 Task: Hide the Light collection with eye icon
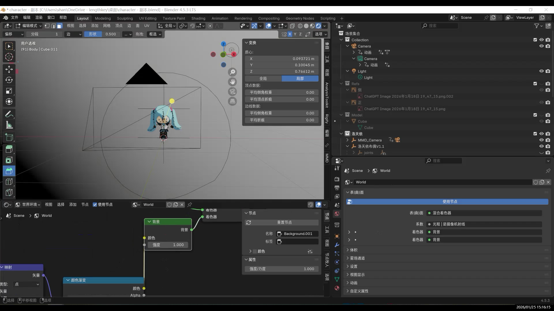pyautogui.click(x=541, y=71)
